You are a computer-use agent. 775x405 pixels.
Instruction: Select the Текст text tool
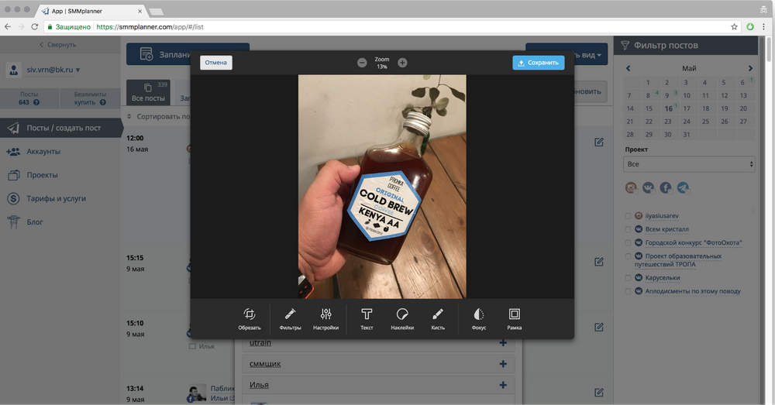pyautogui.click(x=367, y=318)
